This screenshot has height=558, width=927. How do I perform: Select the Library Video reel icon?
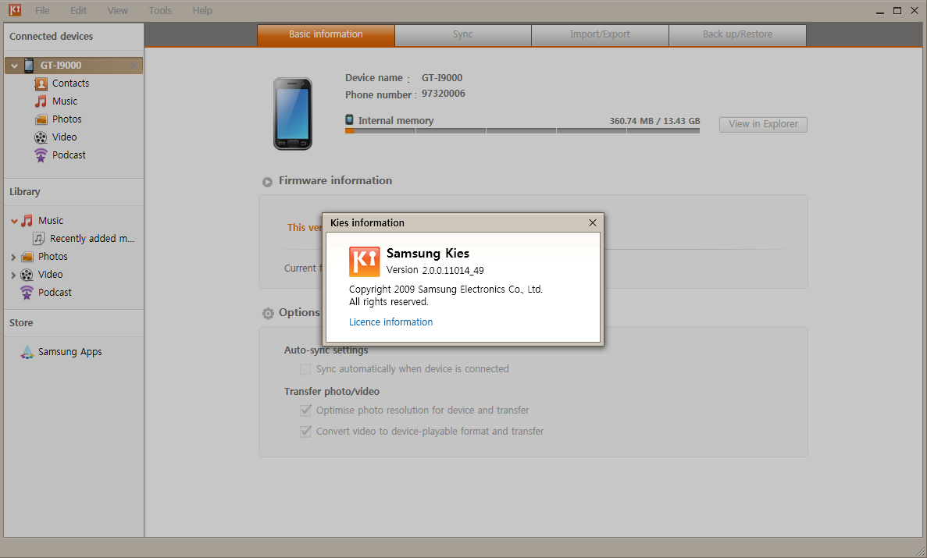[x=27, y=274]
